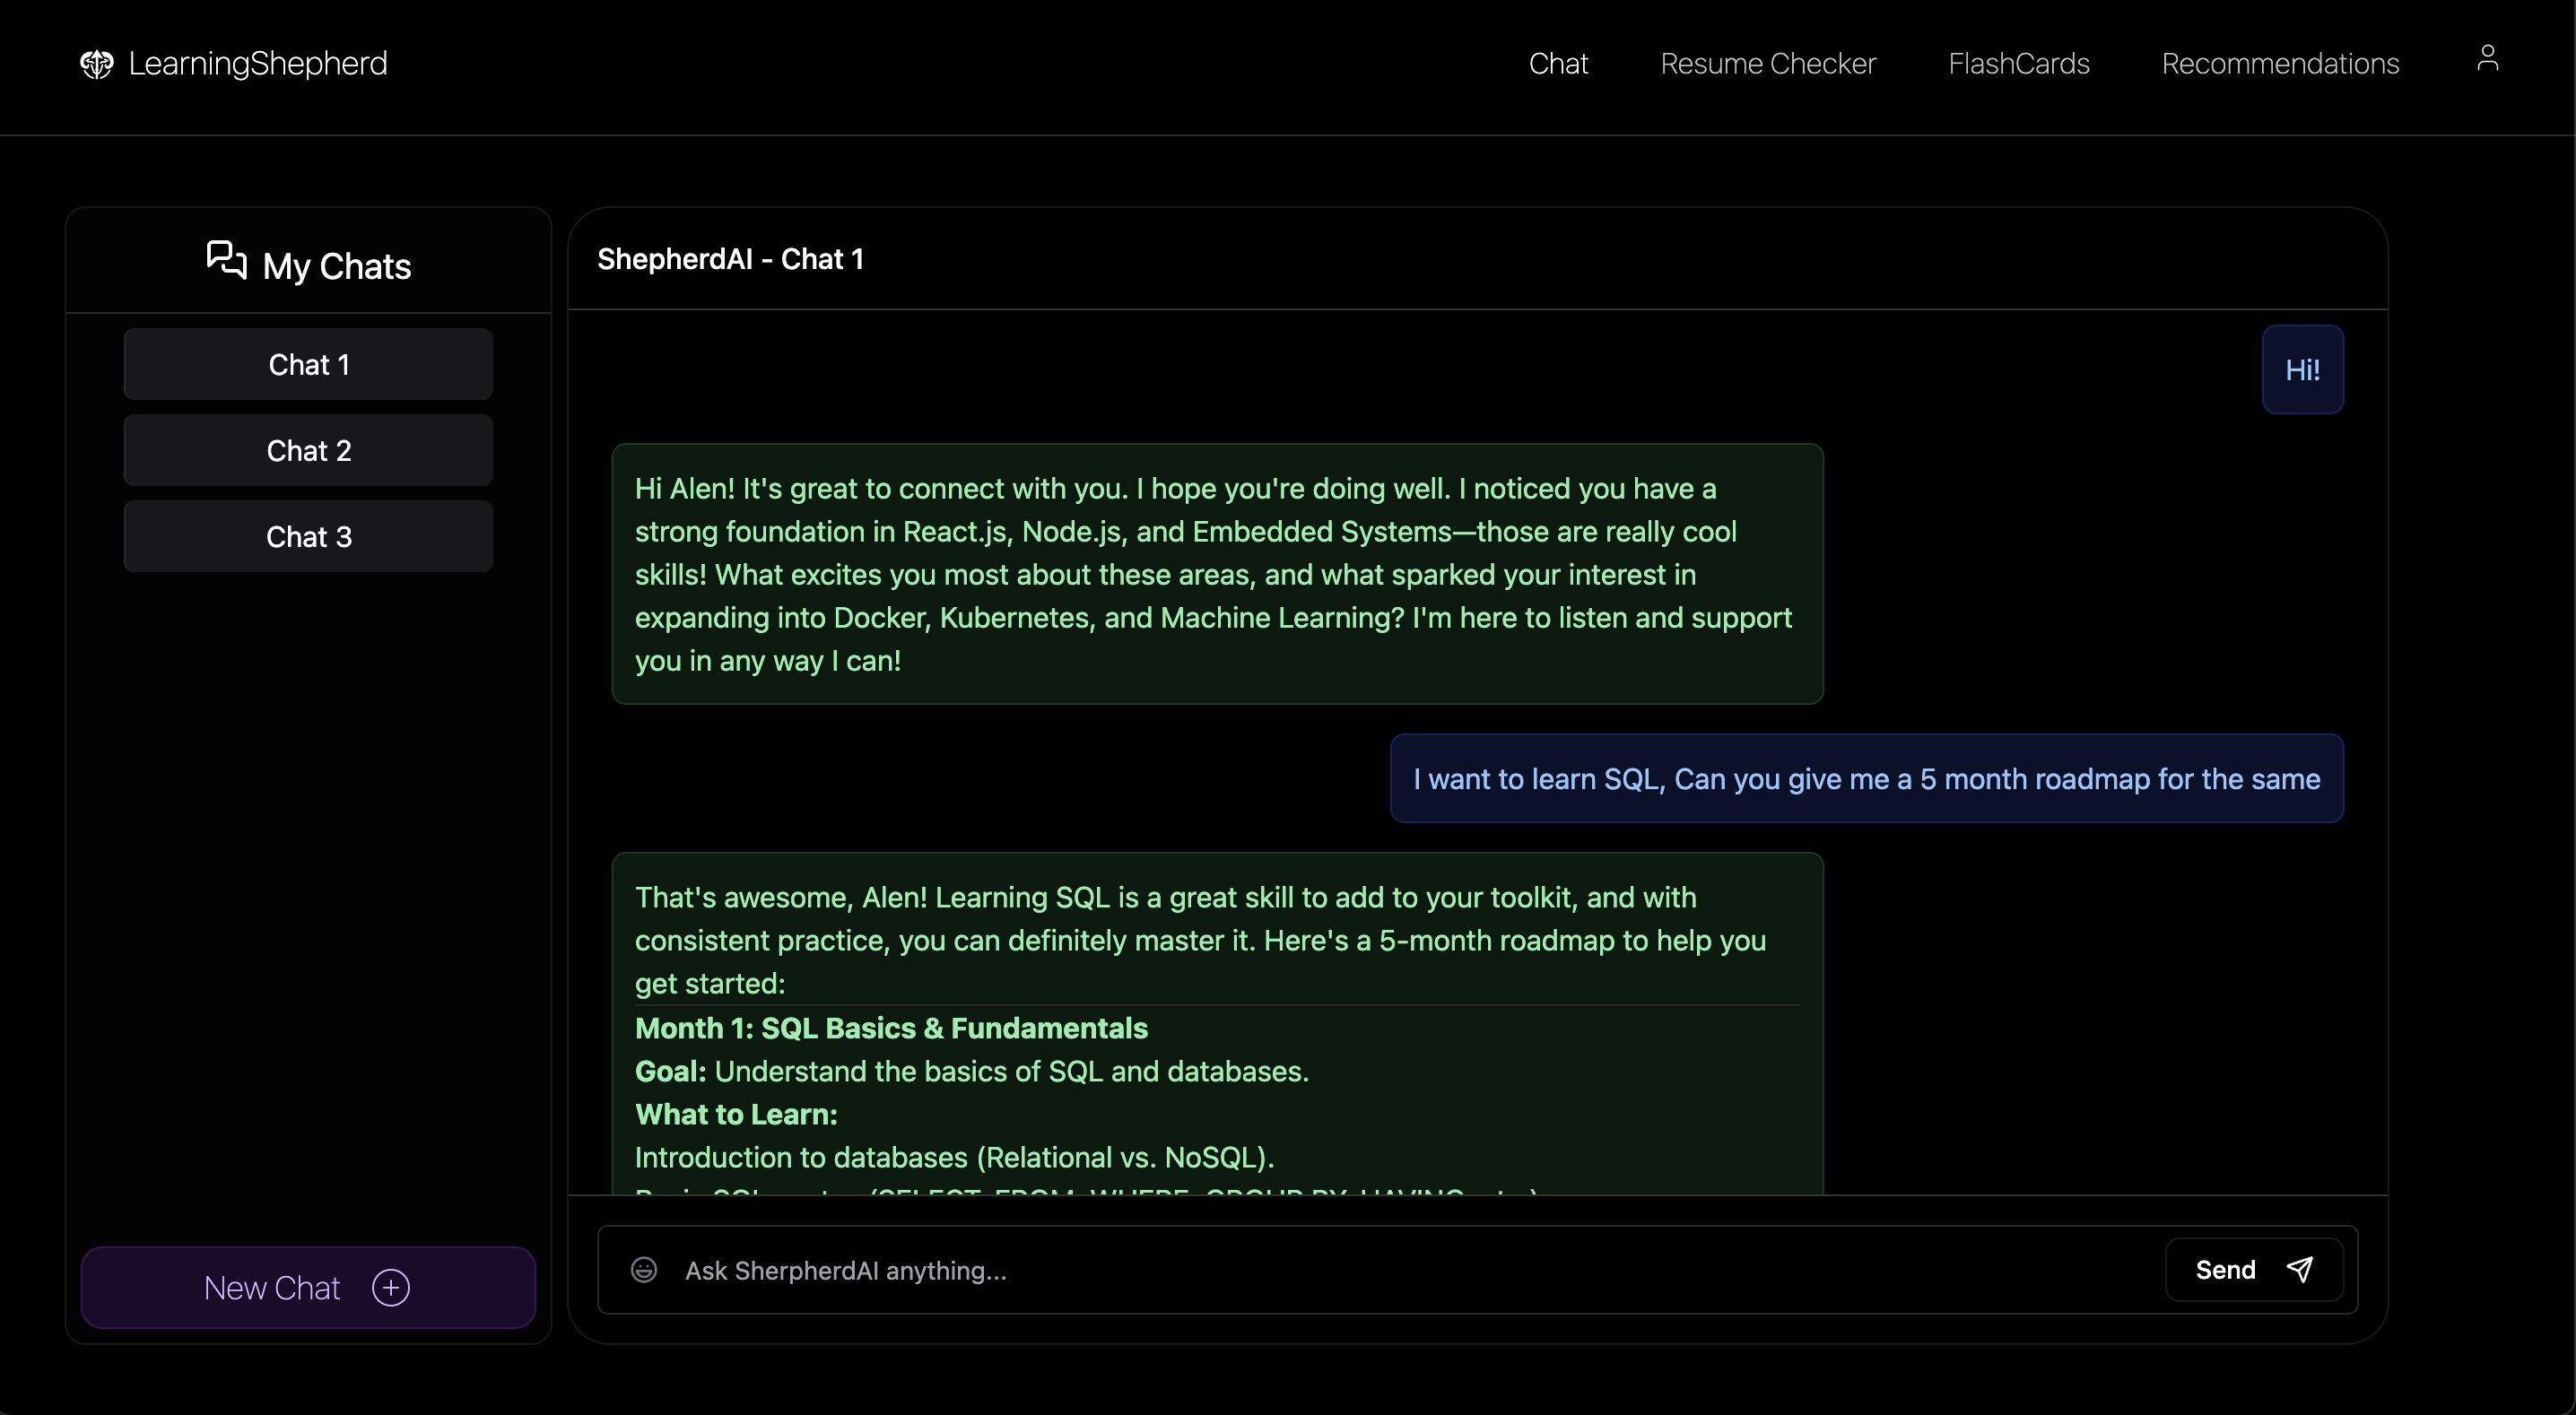Click the LearningShepherd brain logo icon

click(96, 64)
